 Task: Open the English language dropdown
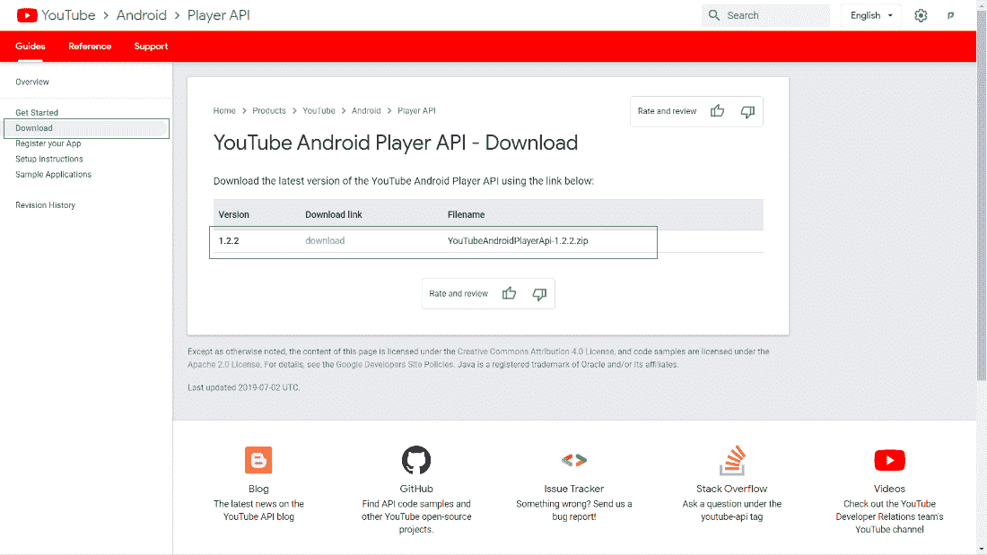871,15
